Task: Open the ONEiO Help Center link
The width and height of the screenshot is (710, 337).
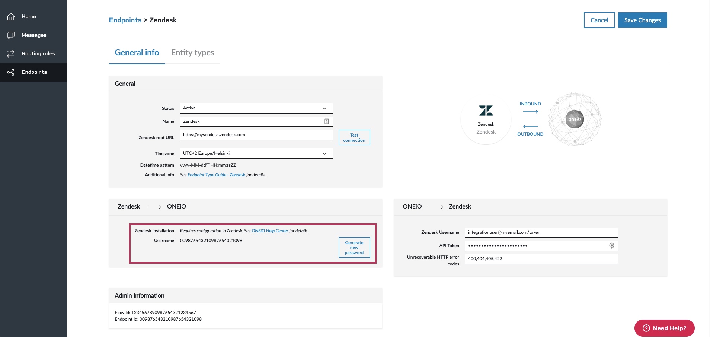Action: 270,231
